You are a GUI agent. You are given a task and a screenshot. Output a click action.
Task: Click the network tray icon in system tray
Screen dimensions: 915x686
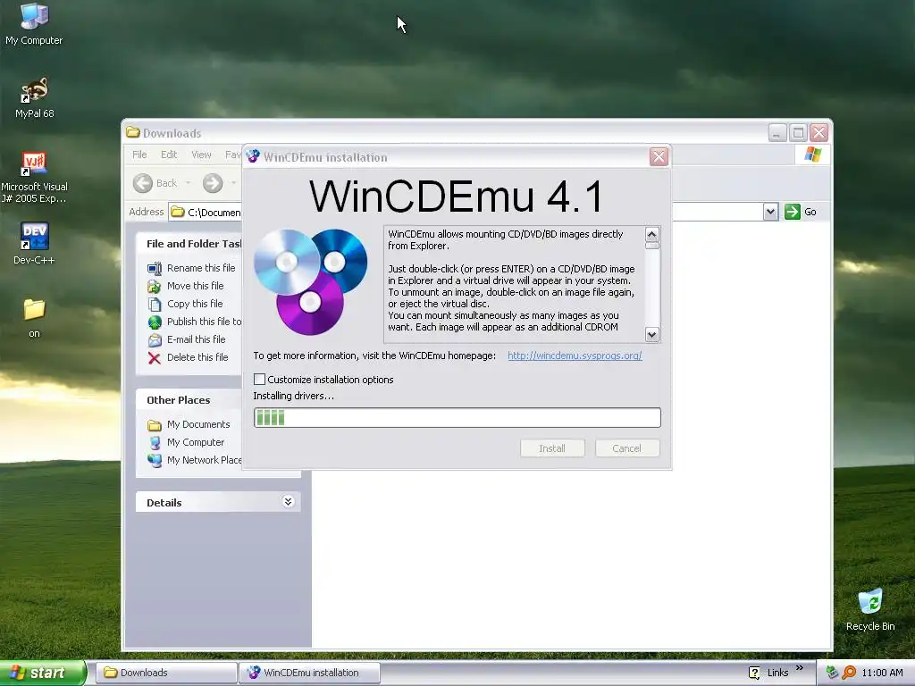coord(832,673)
